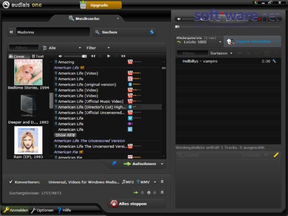Viewport: 288px width, 216px height.
Task: Collapse the Konvertieren section chevron
Action: [162, 181]
